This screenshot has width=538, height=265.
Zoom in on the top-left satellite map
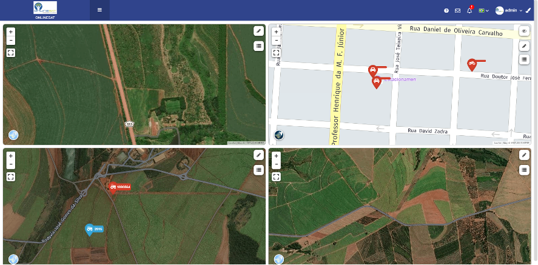click(x=11, y=32)
